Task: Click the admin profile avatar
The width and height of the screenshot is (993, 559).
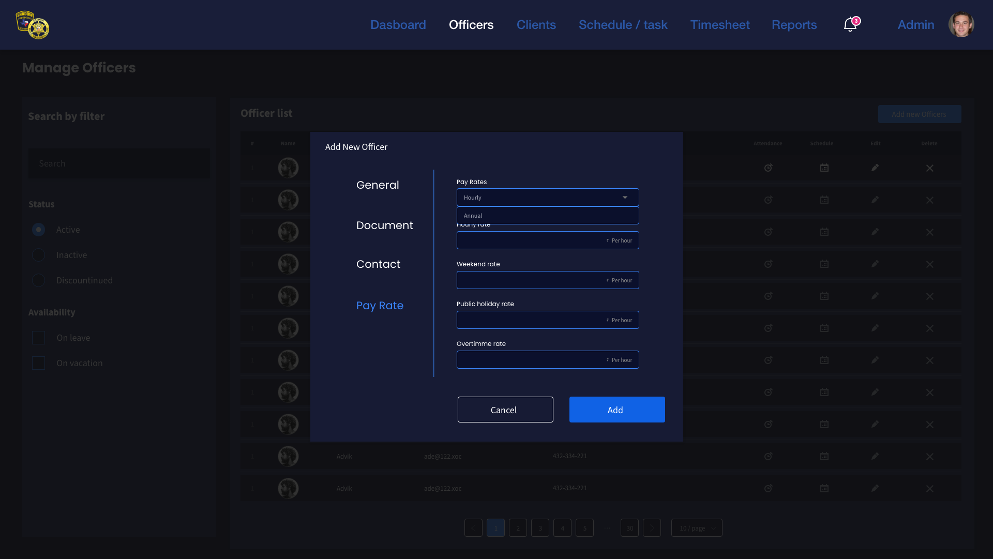Action: pos(961,24)
